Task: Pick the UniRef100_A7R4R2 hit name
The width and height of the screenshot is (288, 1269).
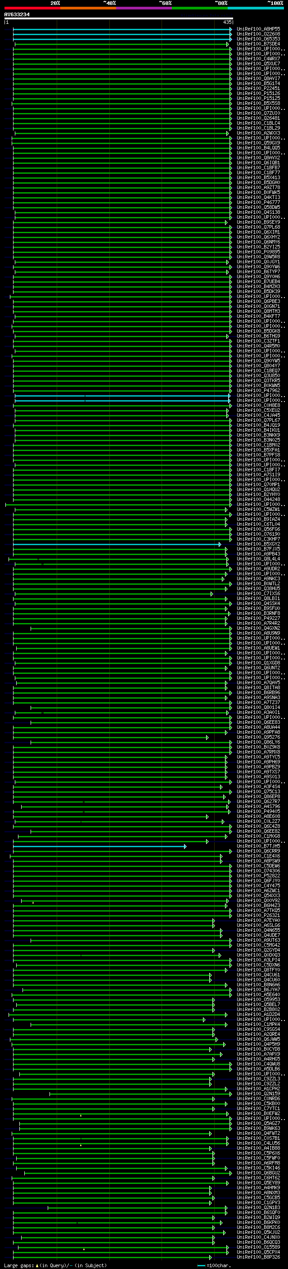Action: pyautogui.click(x=258, y=623)
